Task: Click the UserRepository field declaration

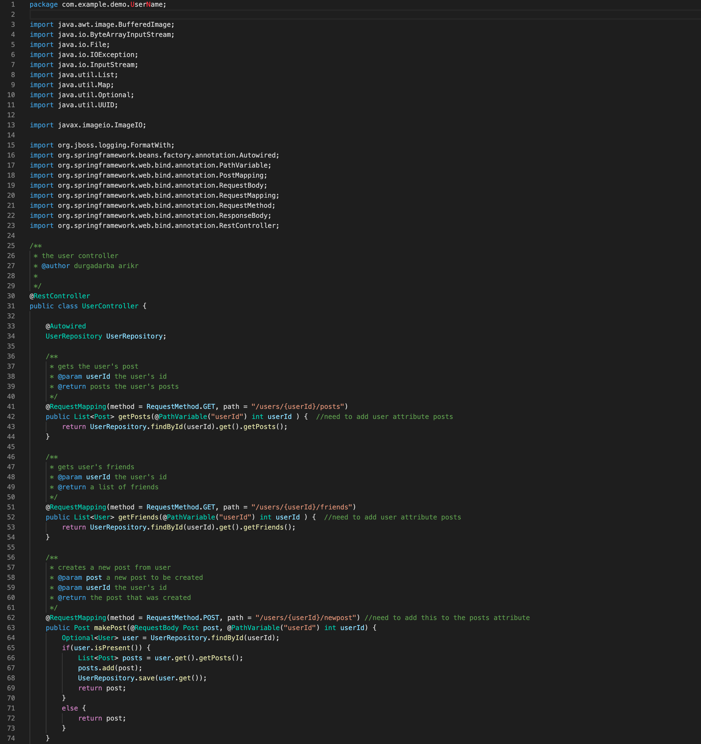Action: (x=106, y=337)
